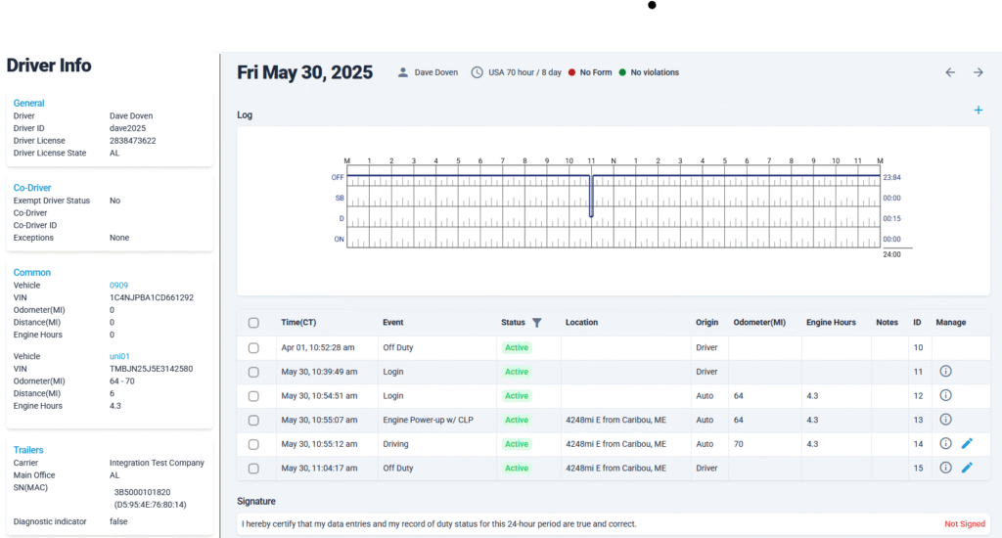Toggle the select-all checkbox in table header
1002x538 pixels.
point(254,323)
